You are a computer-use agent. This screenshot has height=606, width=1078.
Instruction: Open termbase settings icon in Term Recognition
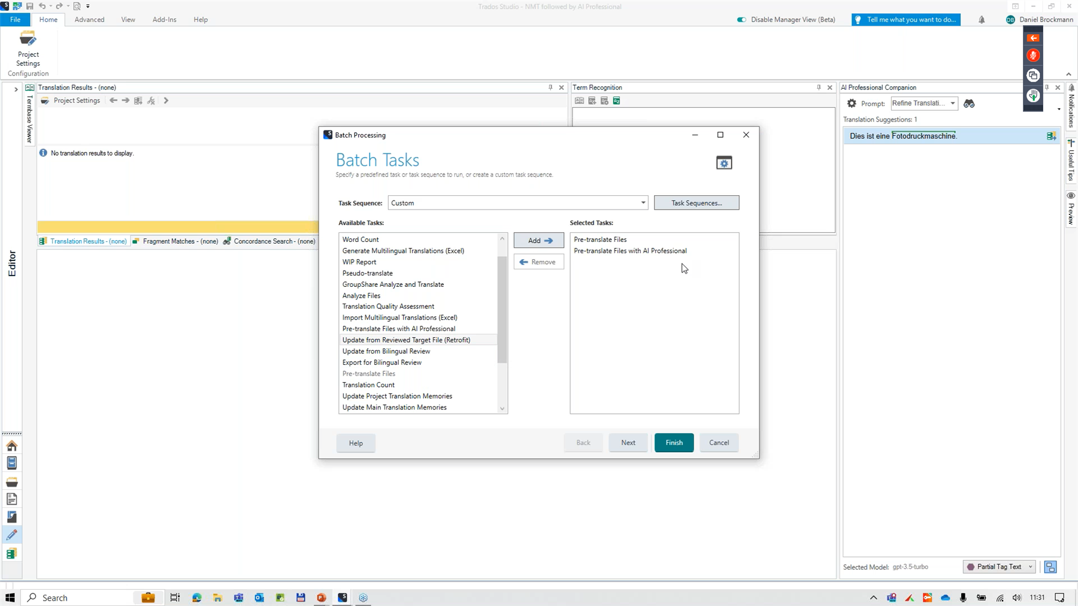pyautogui.click(x=604, y=101)
